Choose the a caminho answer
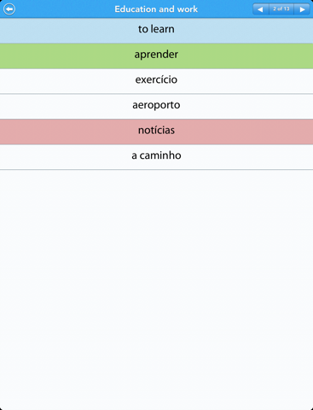The image size is (313, 410). 156,157
